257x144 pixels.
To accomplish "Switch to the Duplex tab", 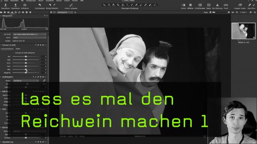I will [x=18, y=49].
